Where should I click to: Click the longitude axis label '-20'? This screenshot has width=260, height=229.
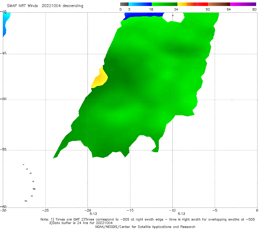[87, 210]
